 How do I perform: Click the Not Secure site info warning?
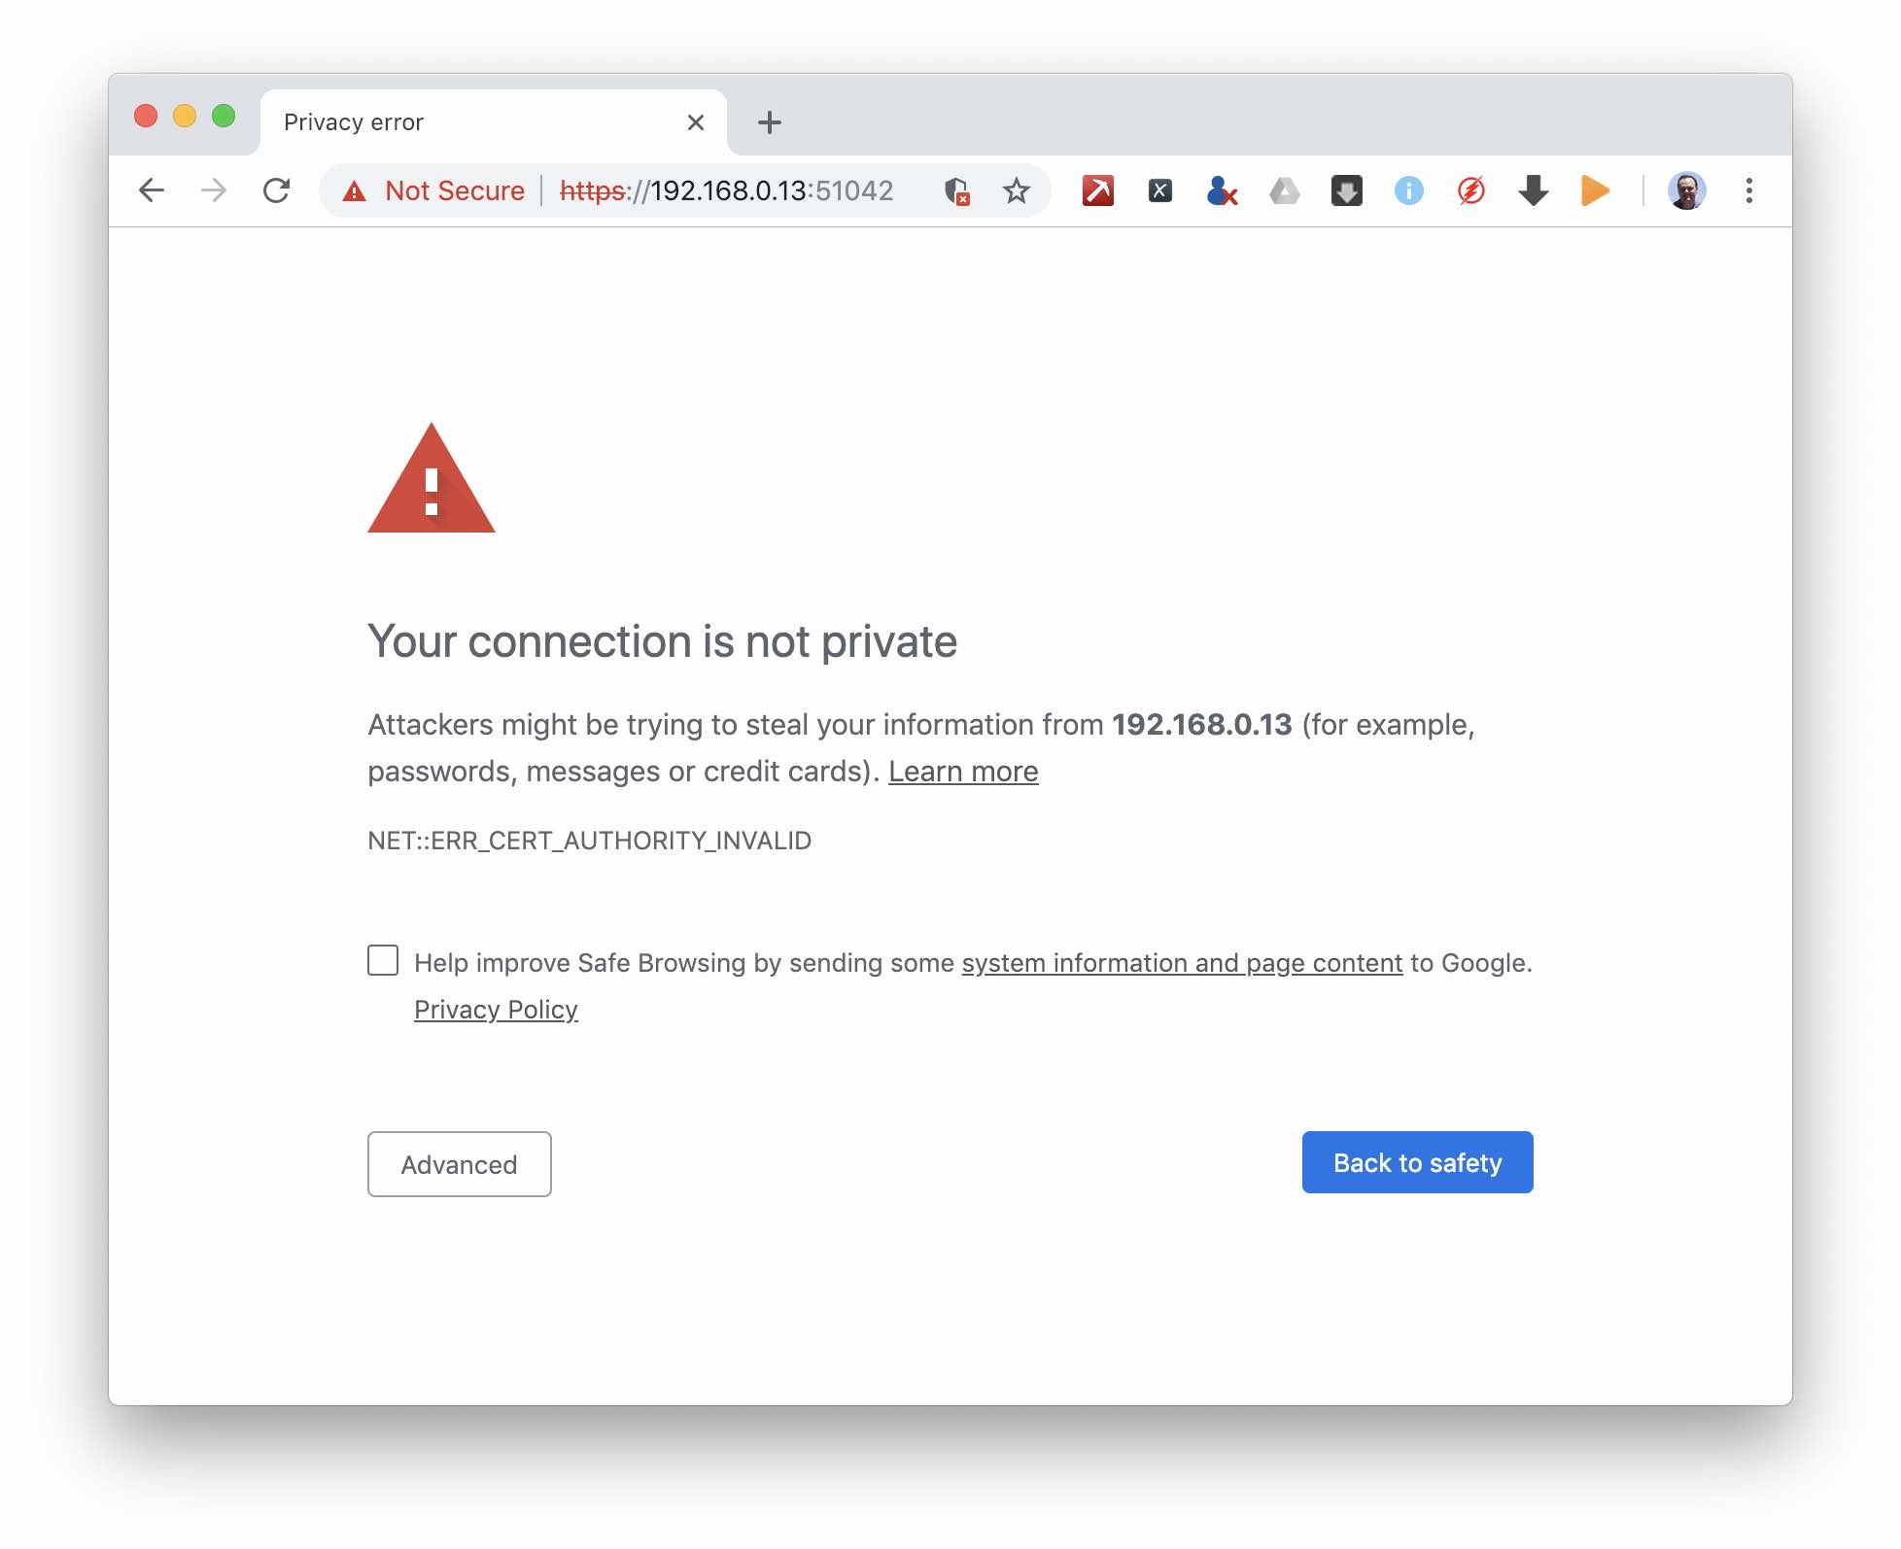click(x=433, y=190)
